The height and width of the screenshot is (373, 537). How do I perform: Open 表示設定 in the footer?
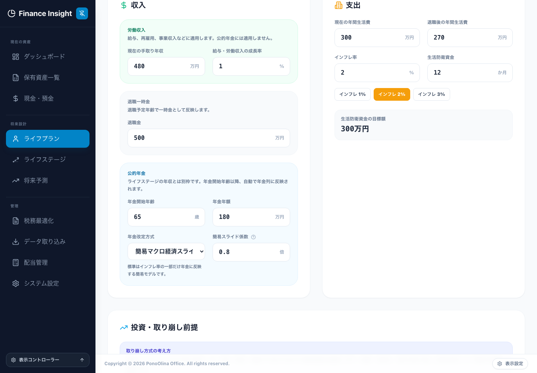click(x=510, y=364)
